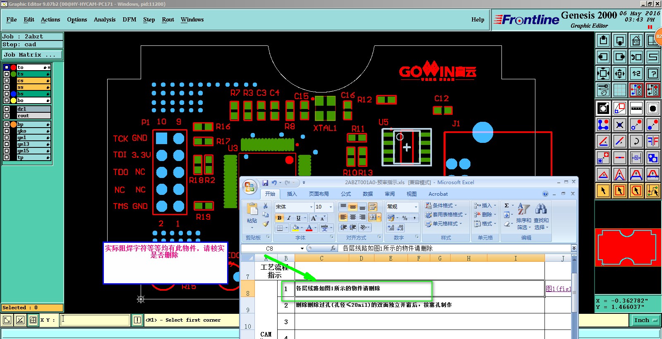Open the Inch units selector
The height and width of the screenshot is (339, 662).
(645, 320)
